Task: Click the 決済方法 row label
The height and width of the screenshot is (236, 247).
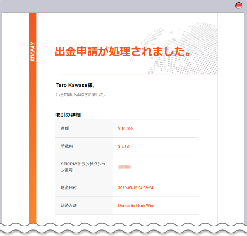Action: (x=69, y=206)
